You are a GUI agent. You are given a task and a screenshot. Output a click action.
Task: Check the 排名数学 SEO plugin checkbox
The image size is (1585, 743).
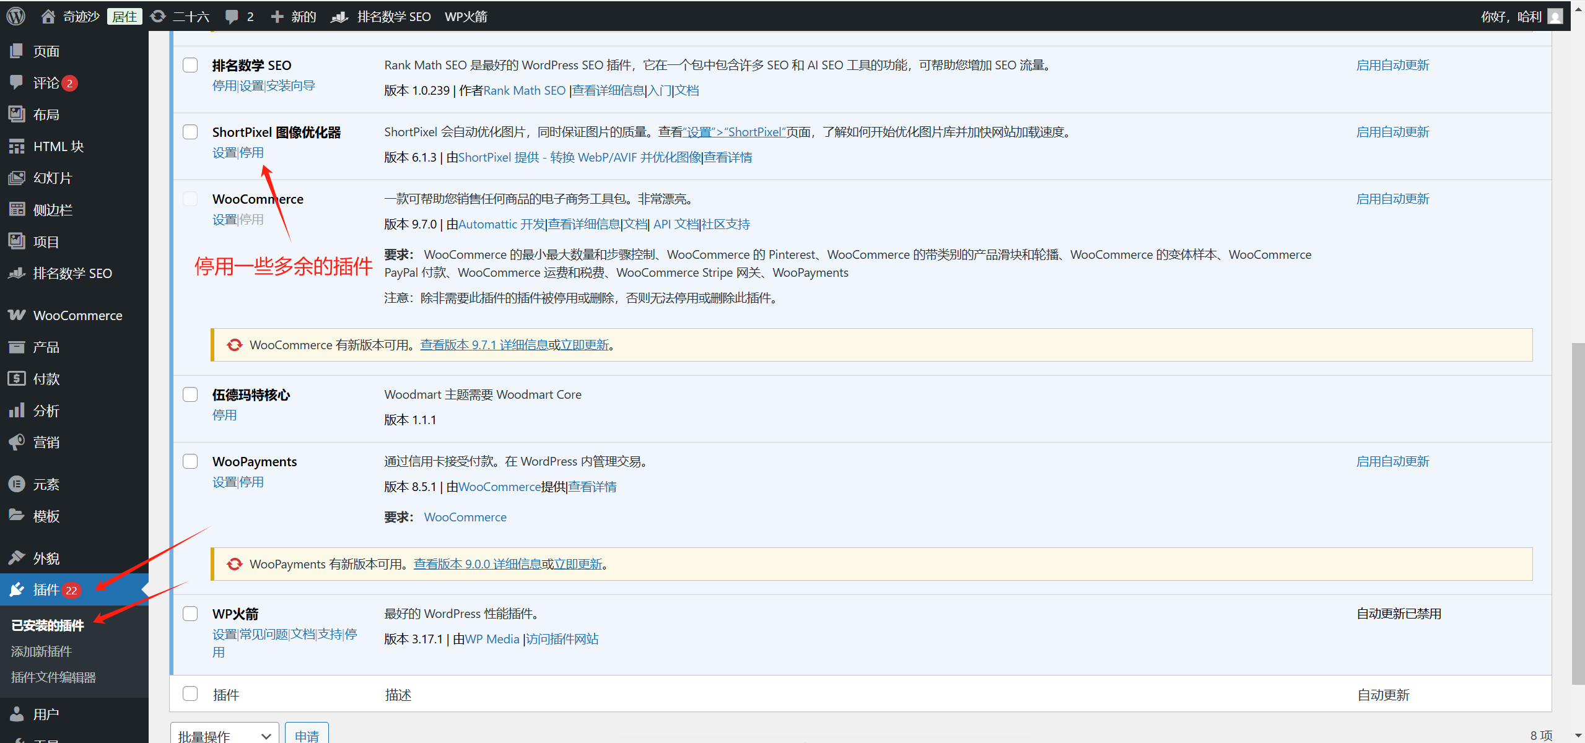(190, 65)
